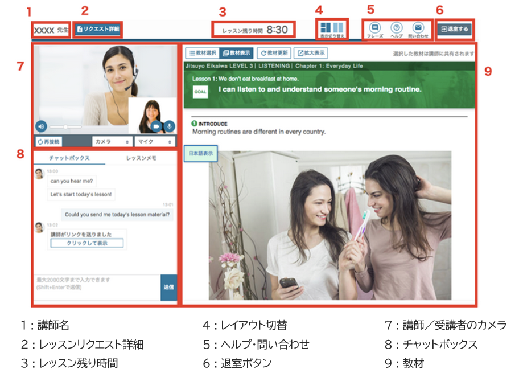The width and height of the screenshot is (519, 377).
Task: Toggle the camera on/off button
Action: 155,126
